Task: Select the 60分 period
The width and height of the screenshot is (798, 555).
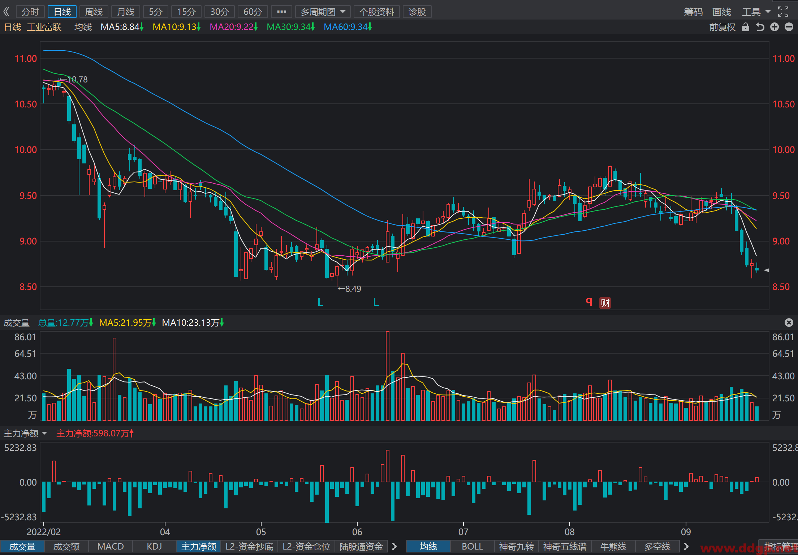Action: click(253, 12)
